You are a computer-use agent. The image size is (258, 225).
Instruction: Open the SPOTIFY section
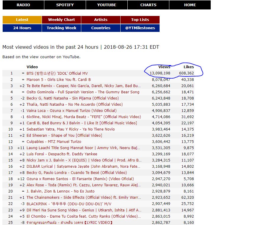point(65,5)
